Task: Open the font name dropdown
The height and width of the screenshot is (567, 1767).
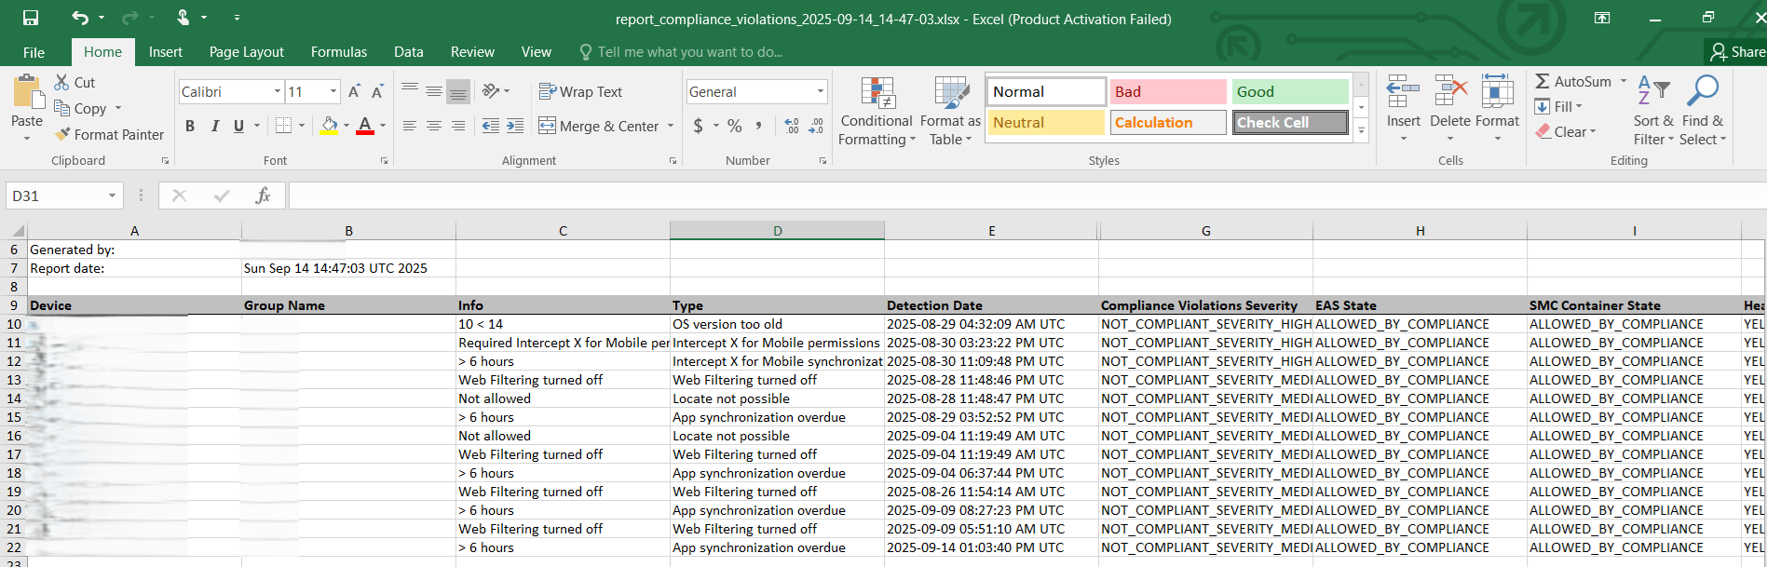Action: click(278, 91)
